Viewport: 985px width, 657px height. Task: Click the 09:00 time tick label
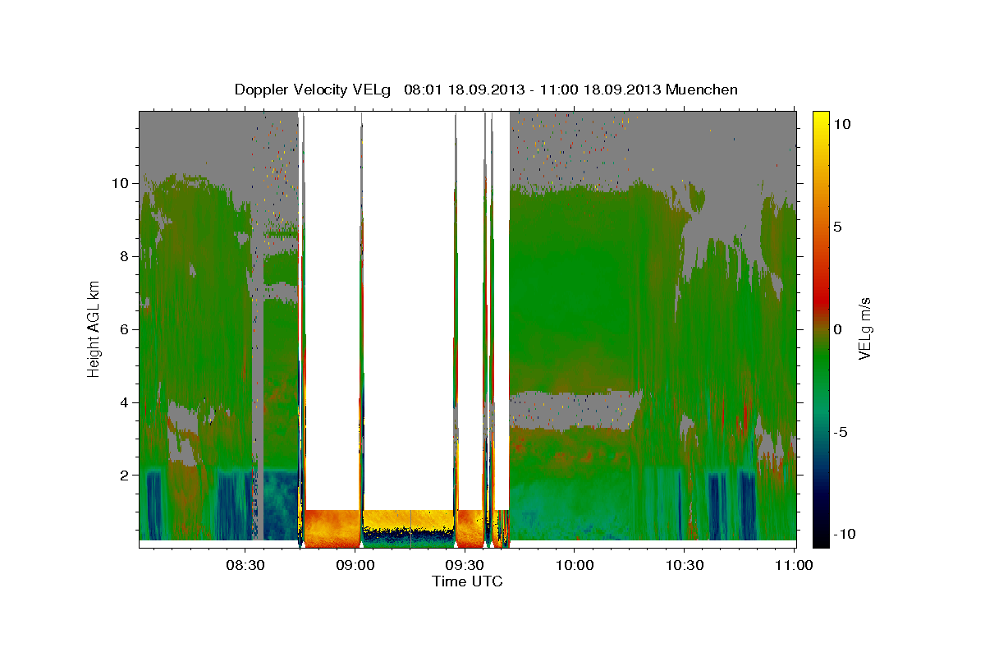coord(355,566)
